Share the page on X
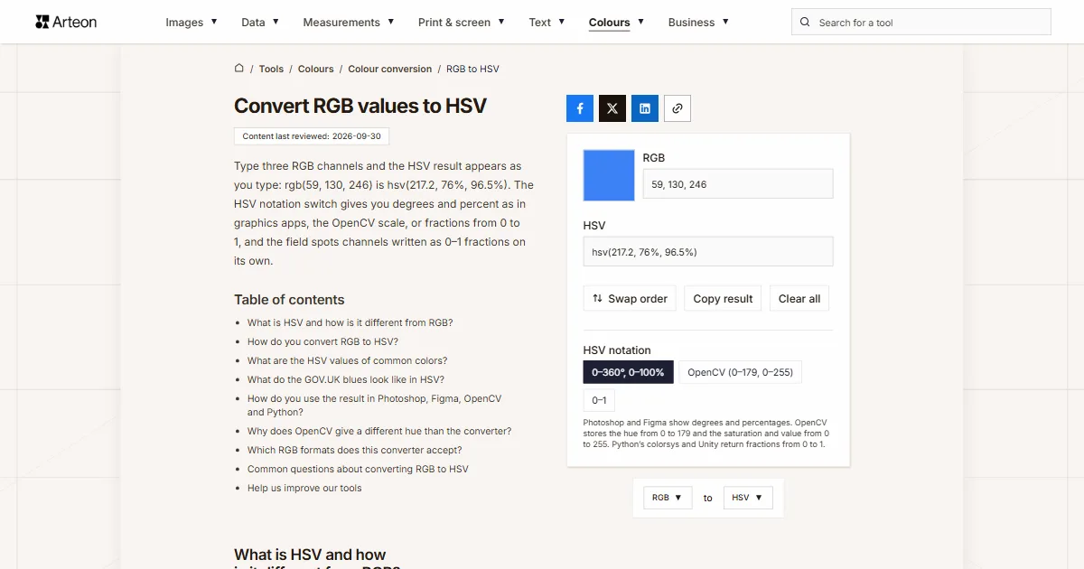 (612, 108)
